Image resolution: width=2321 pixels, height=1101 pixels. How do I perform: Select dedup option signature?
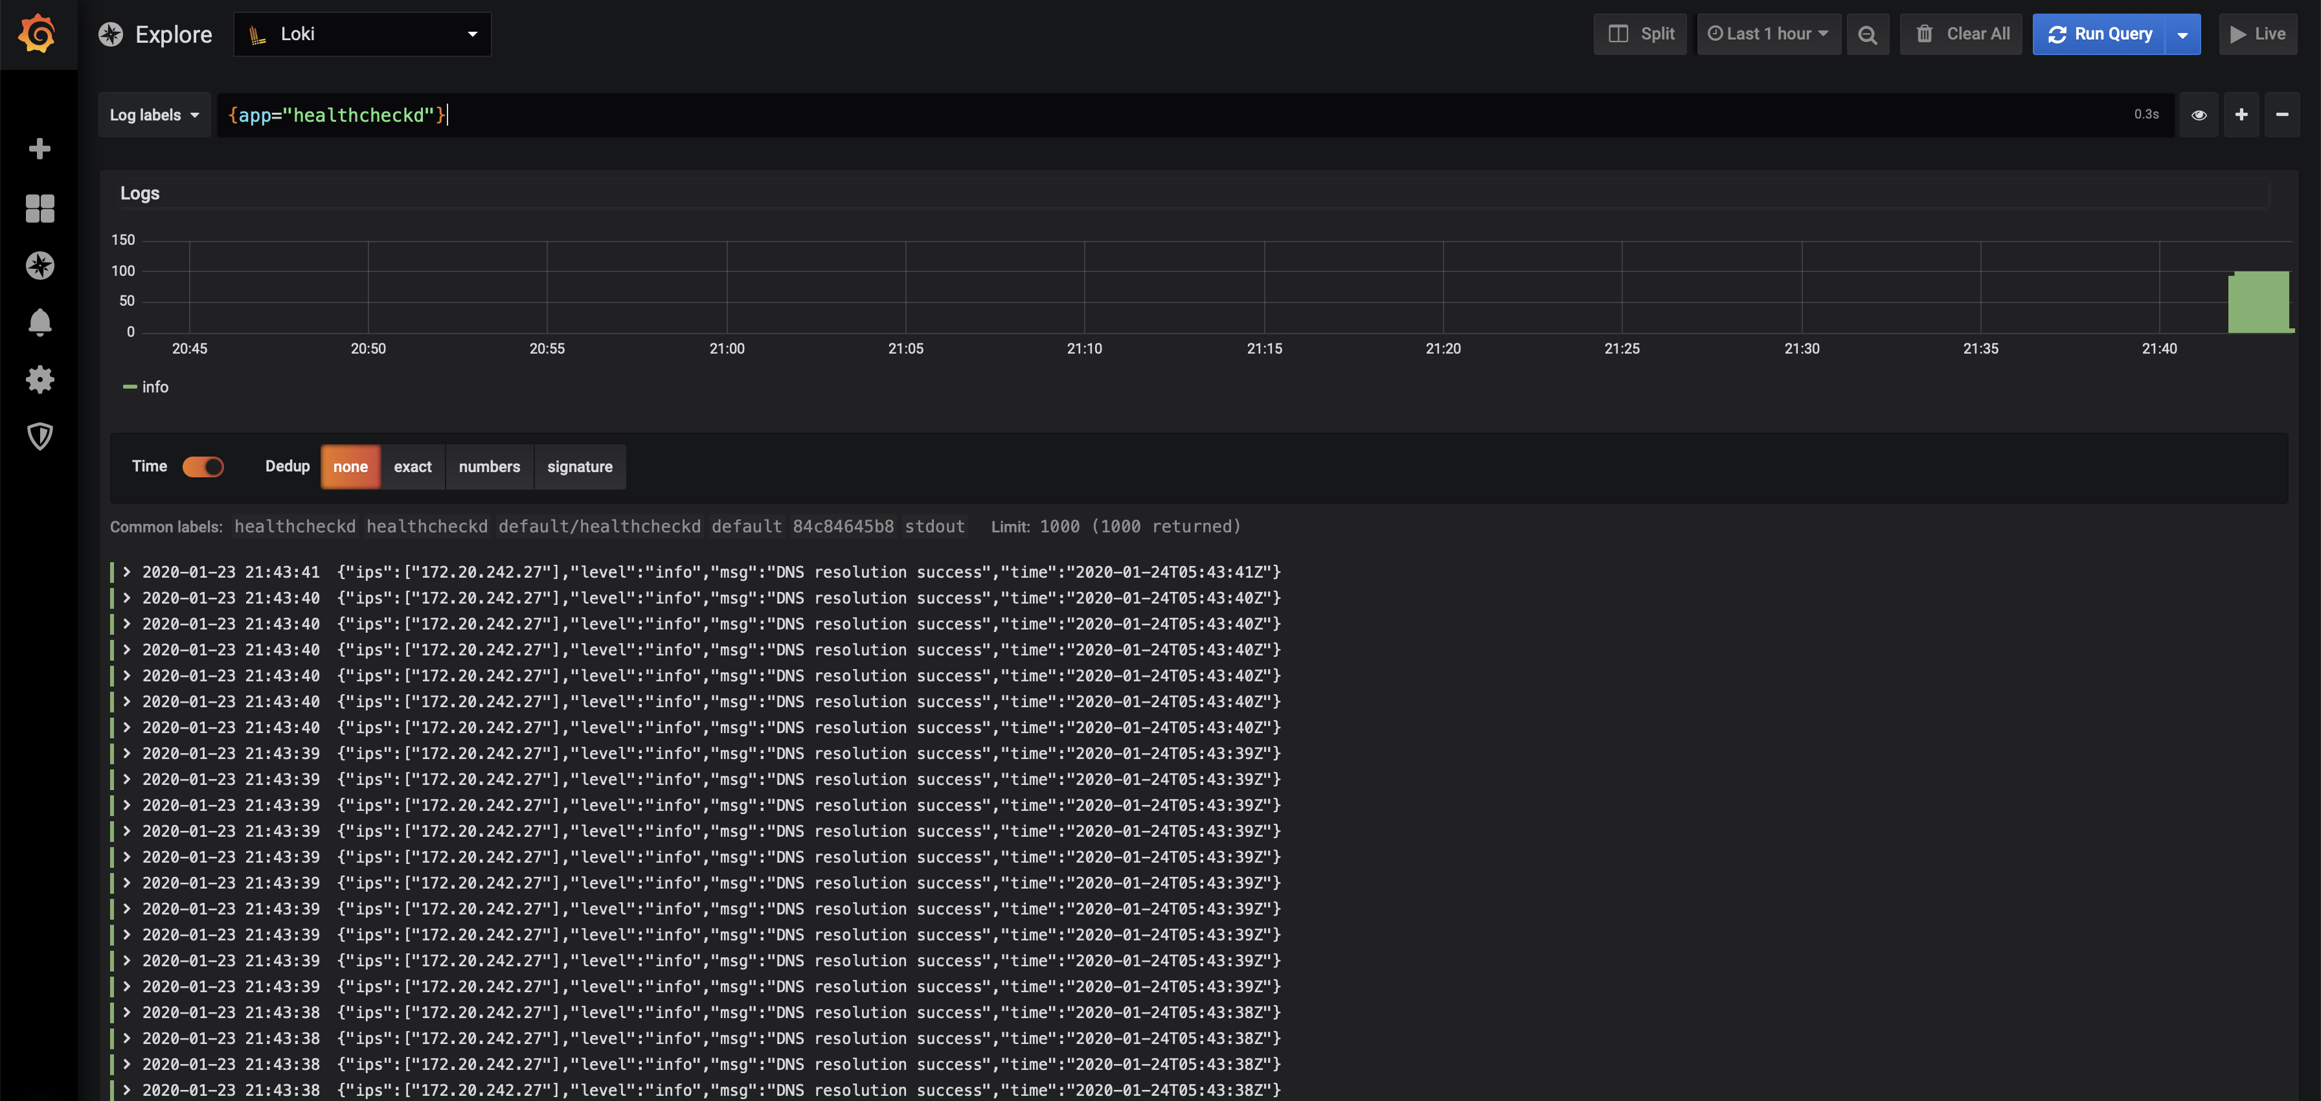coord(580,467)
